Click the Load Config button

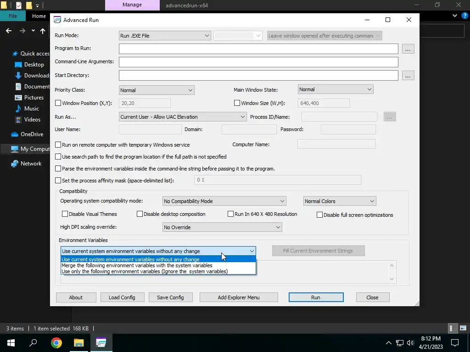click(x=122, y=297)
